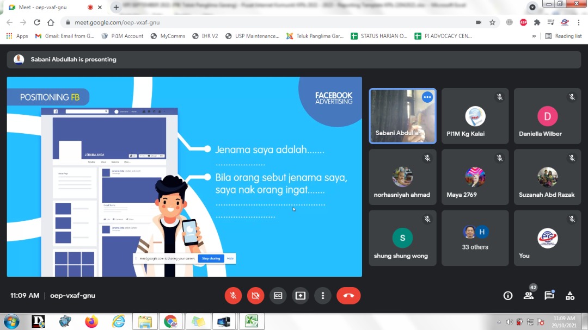Viewport: 588px width, 330px height.
Task: Go forward in browser navigation
Action: point(23,22)
